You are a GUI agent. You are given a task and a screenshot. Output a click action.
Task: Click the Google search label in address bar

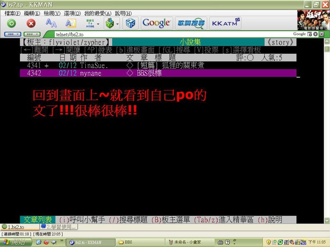click(x=299, y=34)
